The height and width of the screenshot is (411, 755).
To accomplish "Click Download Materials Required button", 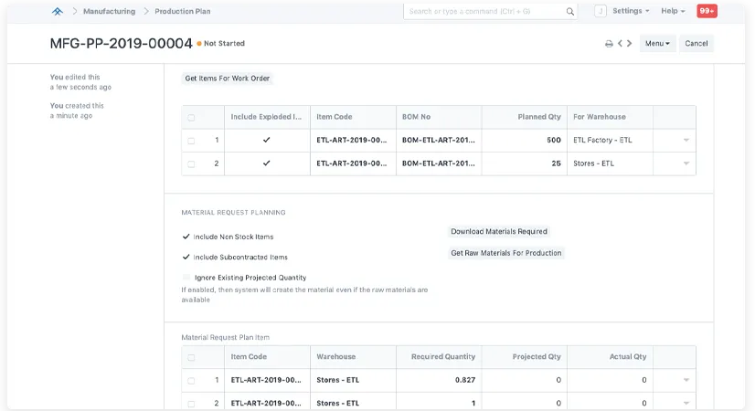I will pos(499,232).
